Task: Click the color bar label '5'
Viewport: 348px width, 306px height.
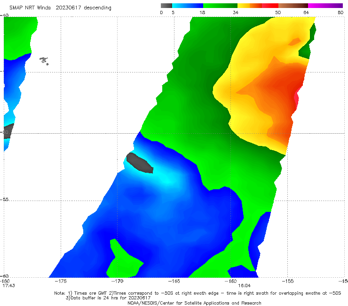Action: 173,12
